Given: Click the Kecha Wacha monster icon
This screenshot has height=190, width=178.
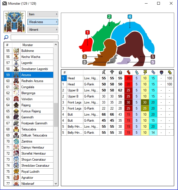Looking at the screenshot, I should [x=16, y=57].
